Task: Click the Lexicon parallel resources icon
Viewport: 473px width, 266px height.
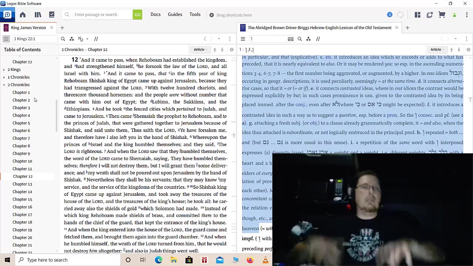Action: click(318, 39)
